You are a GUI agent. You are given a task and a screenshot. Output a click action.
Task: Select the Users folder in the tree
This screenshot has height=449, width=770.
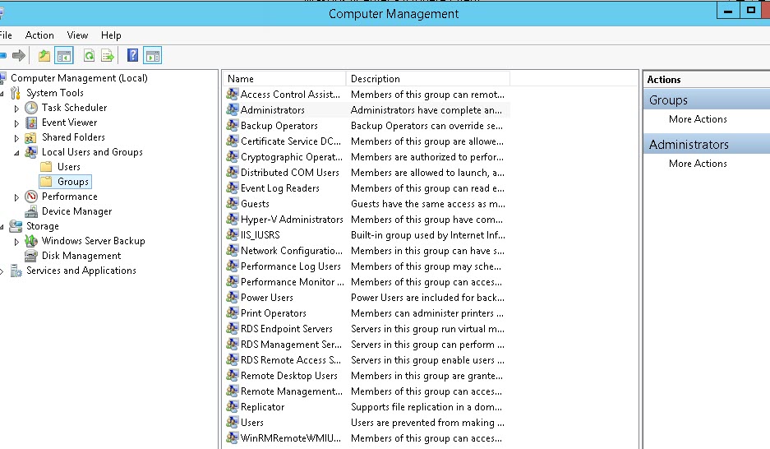[x=69, y=167]
